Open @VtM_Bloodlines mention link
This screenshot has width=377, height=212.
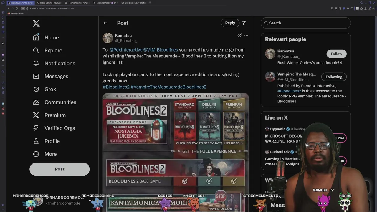click(x=161, y=50)
